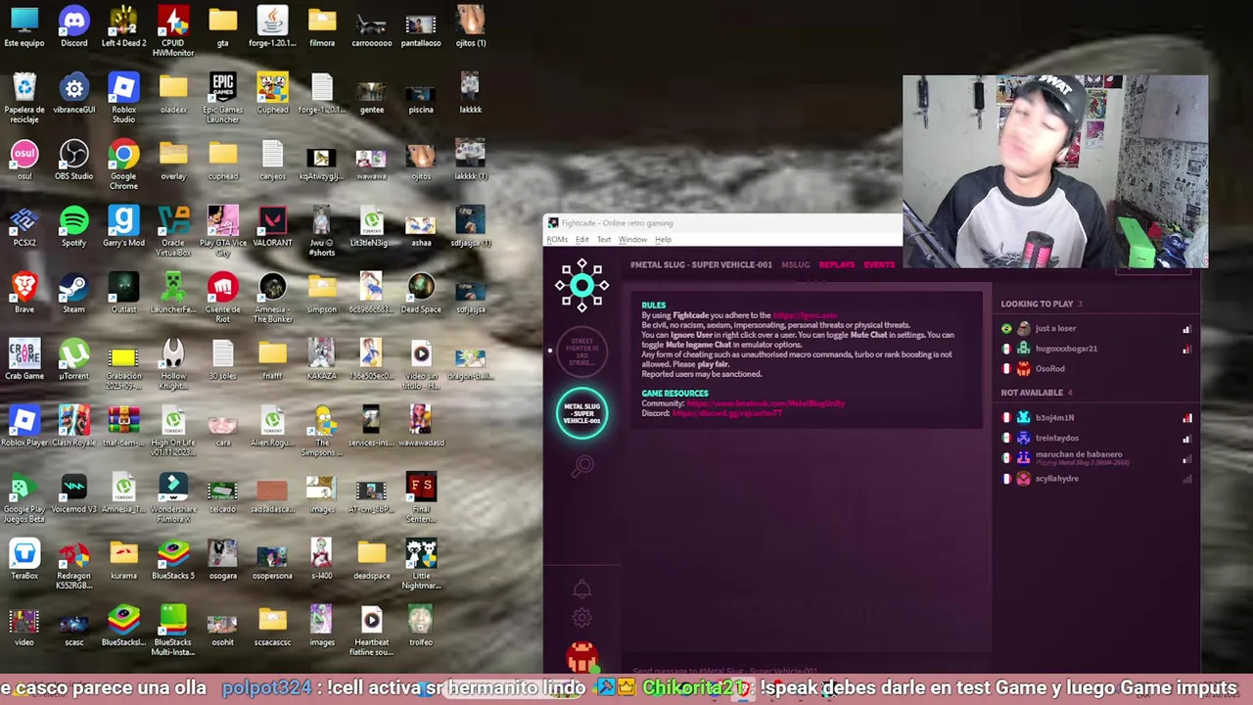Open the Roblox Player shortcut

pyautogui.click(x=24, y=427)
